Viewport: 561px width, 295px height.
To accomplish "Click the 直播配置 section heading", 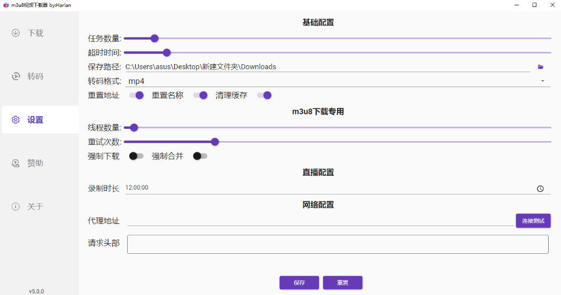I will pyautogui.click(x=318, y=172).
